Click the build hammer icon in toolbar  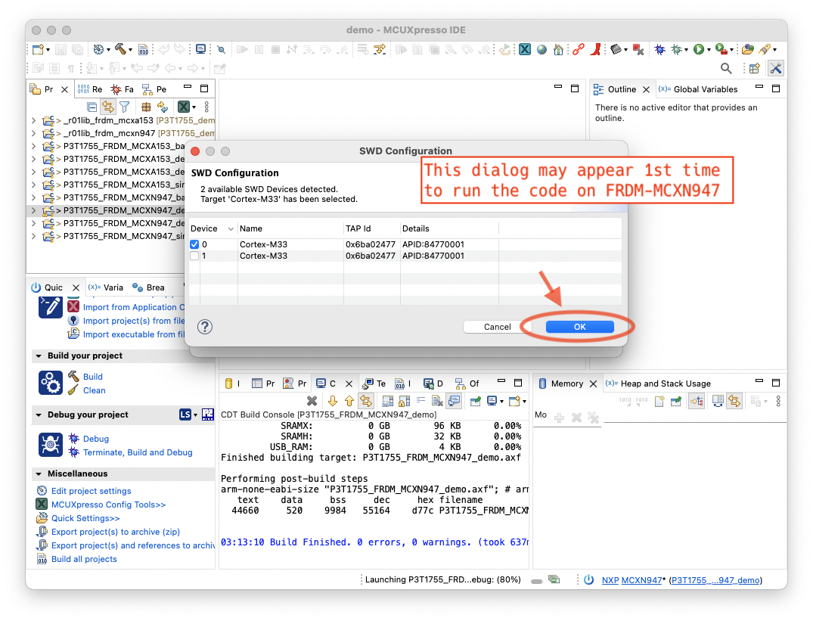[x=120, y=49]
